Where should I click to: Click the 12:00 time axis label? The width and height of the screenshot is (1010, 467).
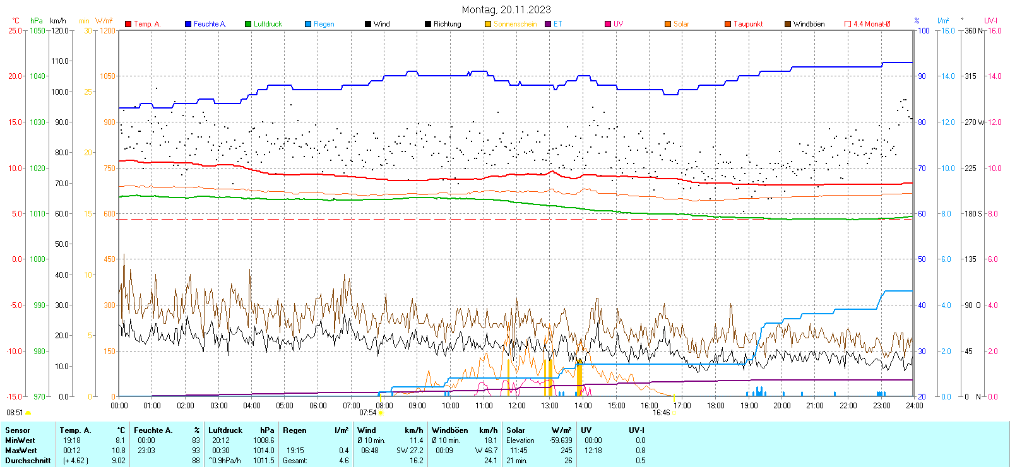[516, 405]
